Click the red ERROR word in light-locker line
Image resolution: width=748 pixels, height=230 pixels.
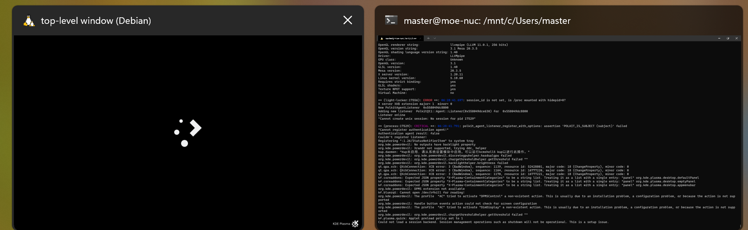point(428,100)
